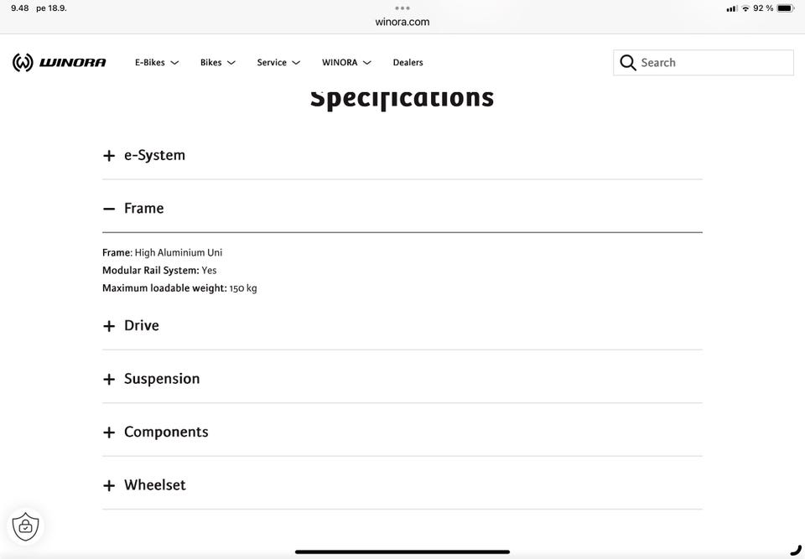
Task: Click inside the Search input field
Action: 704,63
